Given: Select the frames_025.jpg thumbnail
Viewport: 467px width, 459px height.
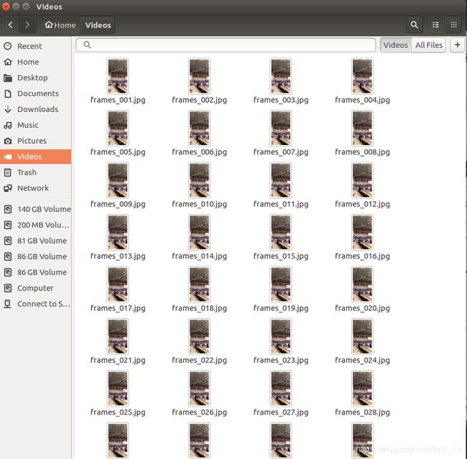Looking at the screenshot, I should point(118,389).
